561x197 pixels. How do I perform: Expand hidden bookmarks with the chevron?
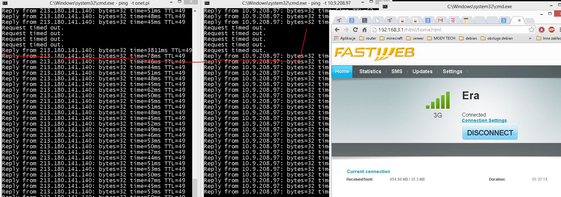[x=530, y=38]
